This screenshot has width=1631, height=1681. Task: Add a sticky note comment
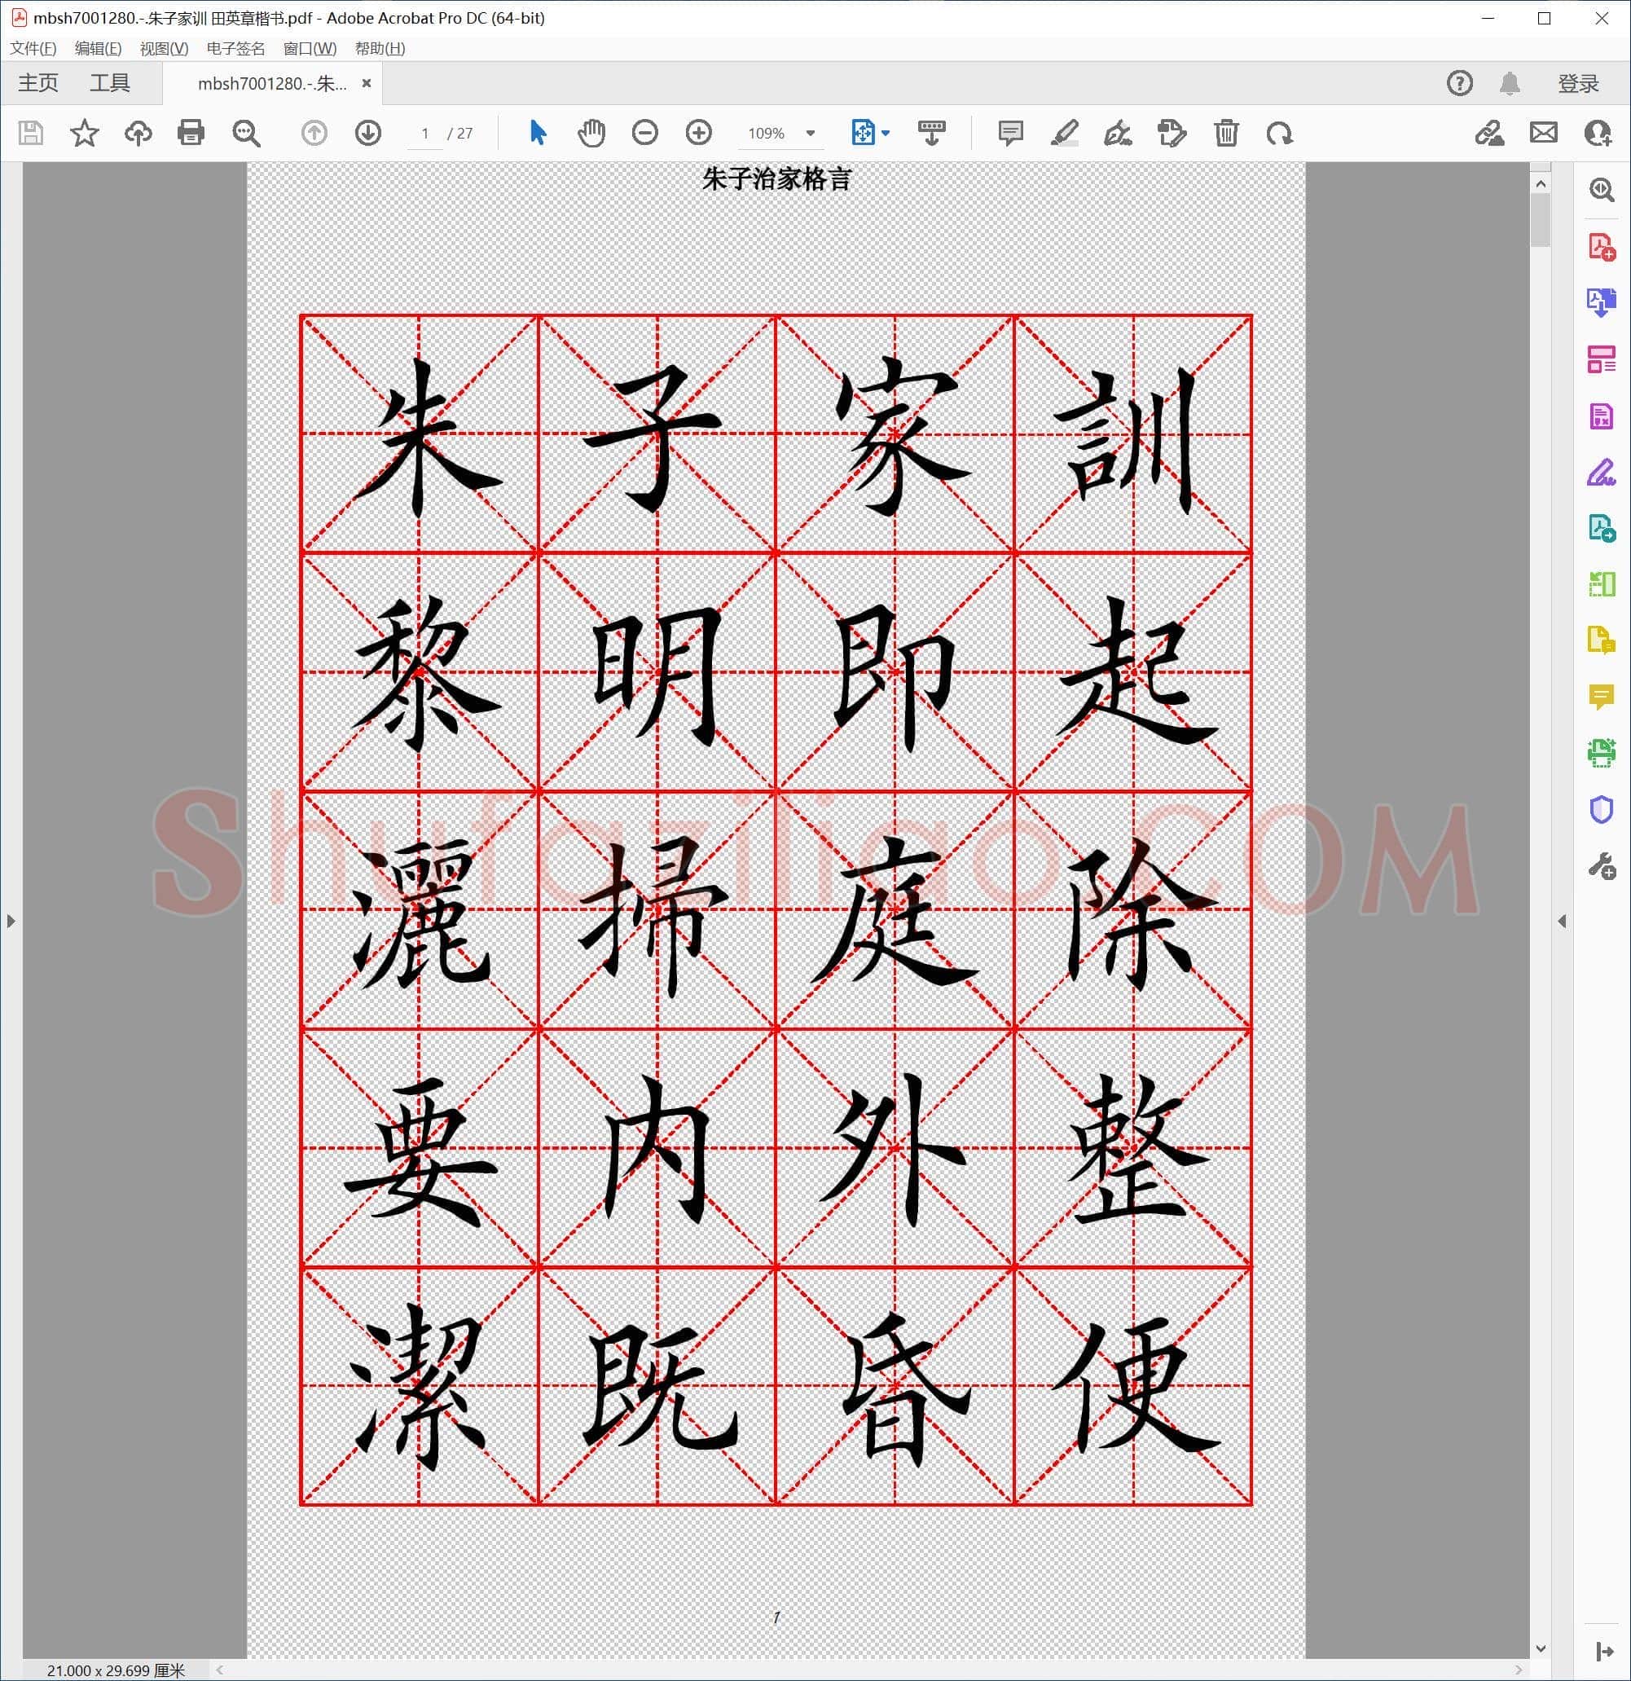[1011, 133]
